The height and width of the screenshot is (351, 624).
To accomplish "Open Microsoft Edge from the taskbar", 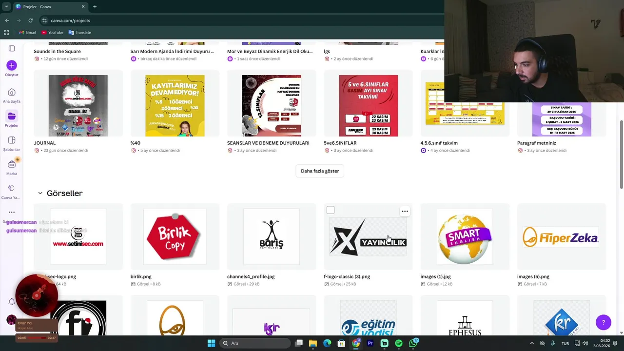I will coord(327,343).
